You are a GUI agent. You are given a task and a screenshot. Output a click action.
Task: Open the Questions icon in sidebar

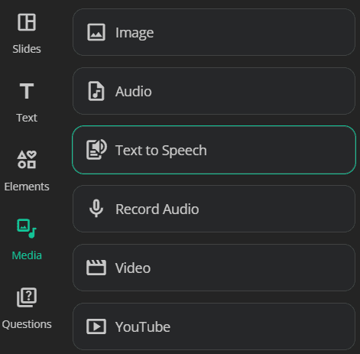27,297
